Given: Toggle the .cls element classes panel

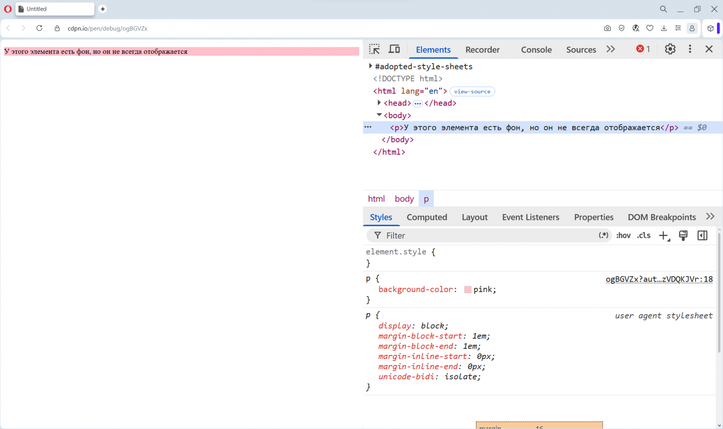Looking at the screenshot, I should tap(644, 235).
